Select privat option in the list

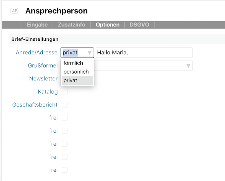(70, 80)
